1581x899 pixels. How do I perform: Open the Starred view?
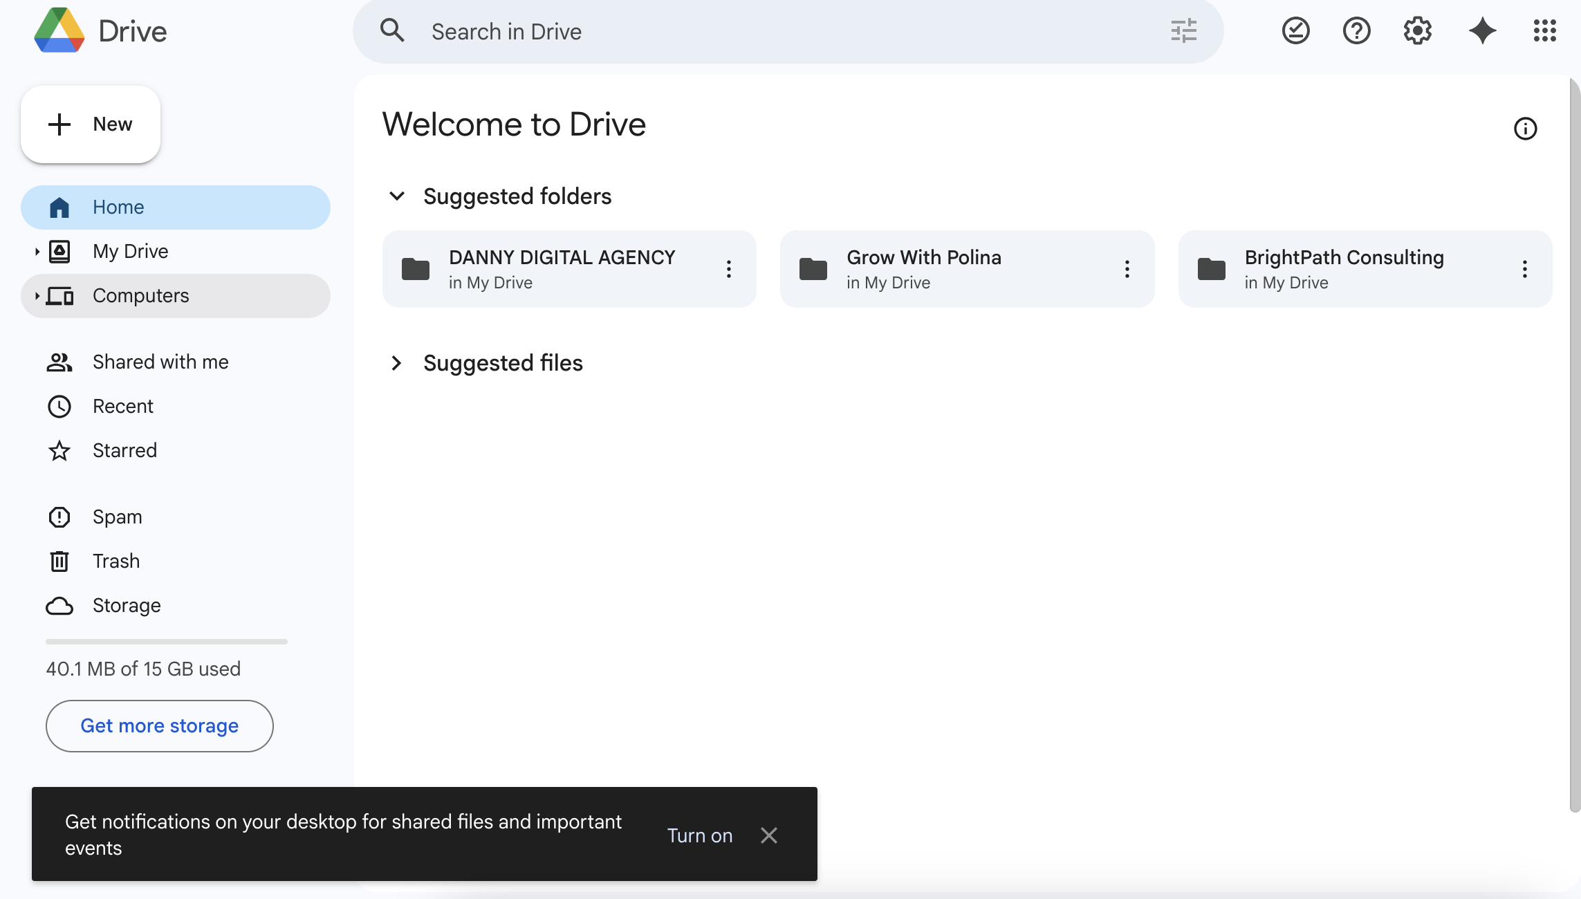pos(176,451)
